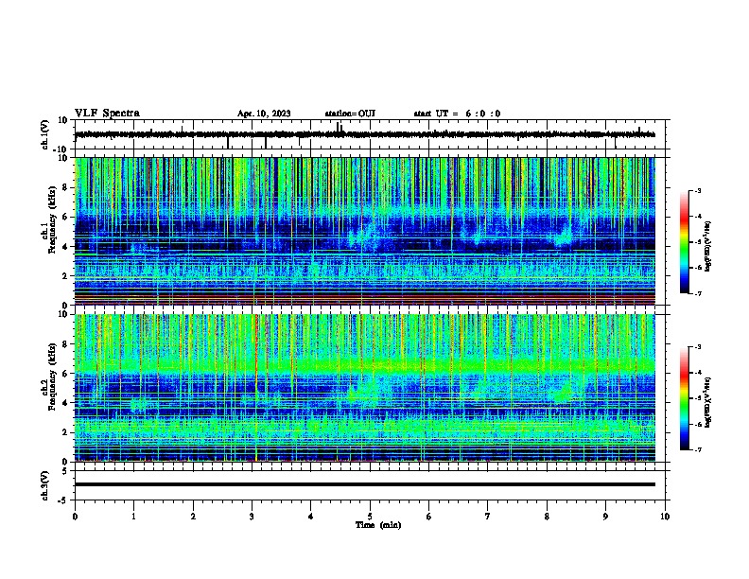This screenshot has width=749, height=579.
Task: Click the ch.2 spectrogram color scale bar
Action: click(685, 398)
